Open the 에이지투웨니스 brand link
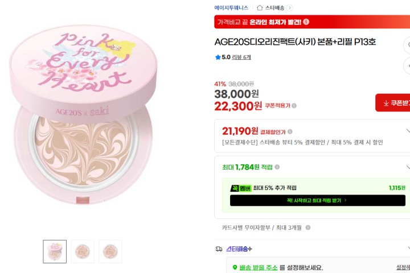This screenshot has height=273, width=410. click(231, 8)
